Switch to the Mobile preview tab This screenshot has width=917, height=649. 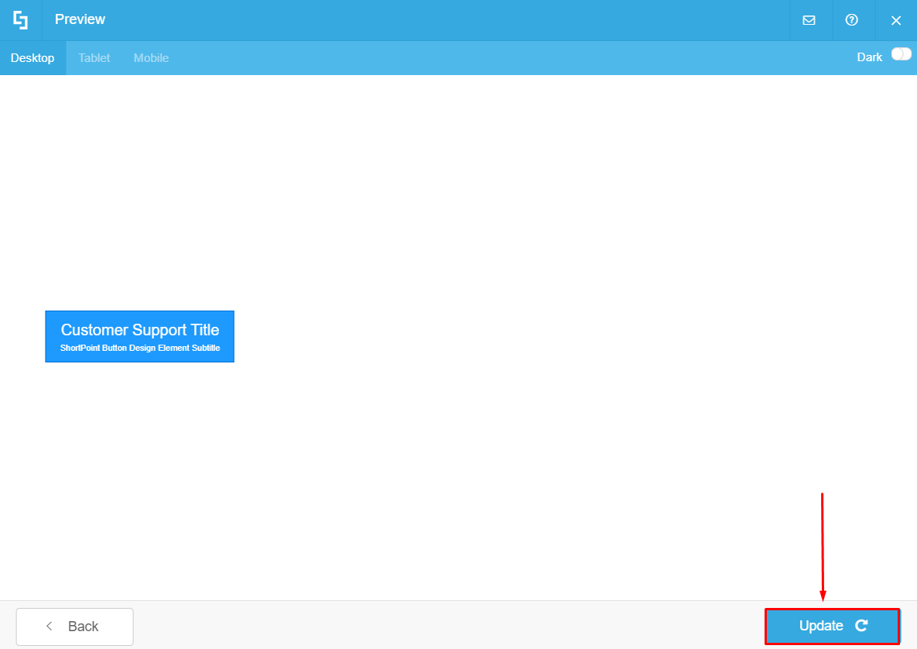(x=151, y=57)
